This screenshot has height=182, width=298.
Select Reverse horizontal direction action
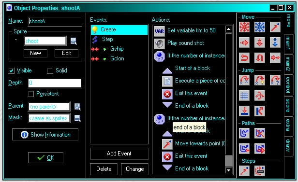click(244, 58)
